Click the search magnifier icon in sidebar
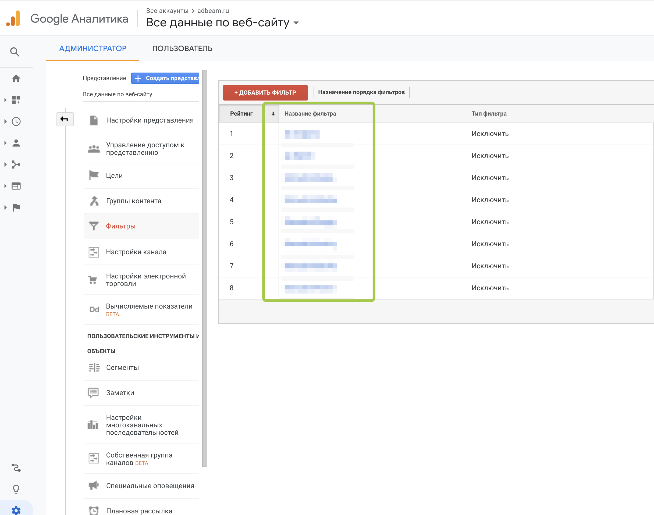The image size is (654, 515). coord(15,52)
